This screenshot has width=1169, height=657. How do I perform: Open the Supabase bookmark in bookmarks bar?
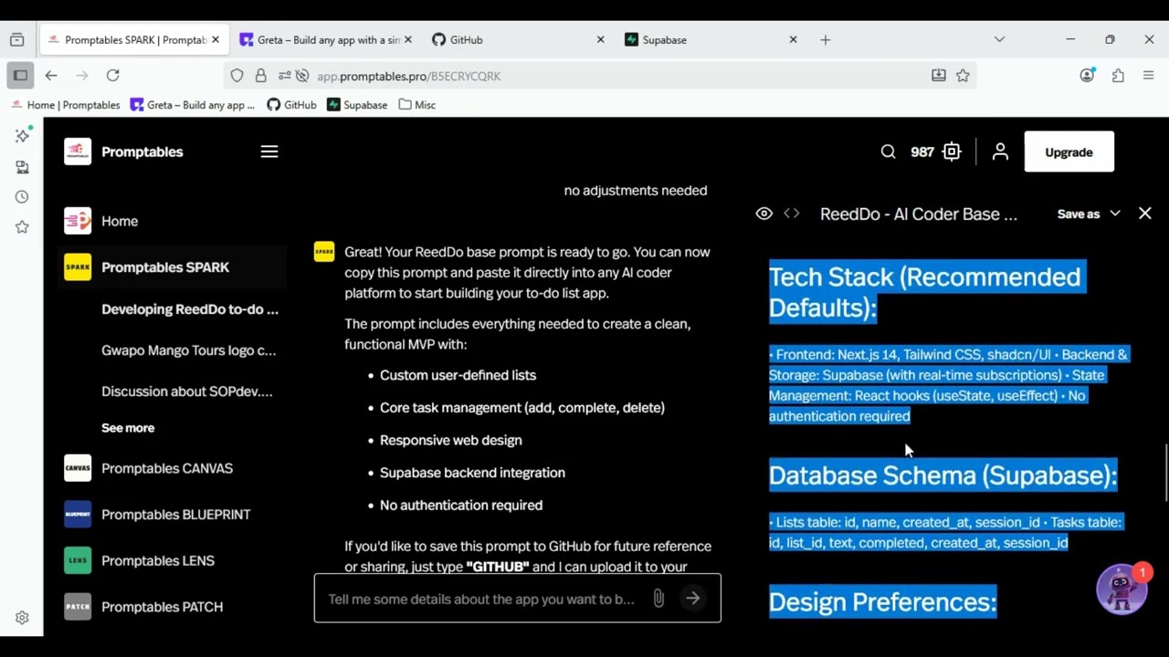coord(357,105)
